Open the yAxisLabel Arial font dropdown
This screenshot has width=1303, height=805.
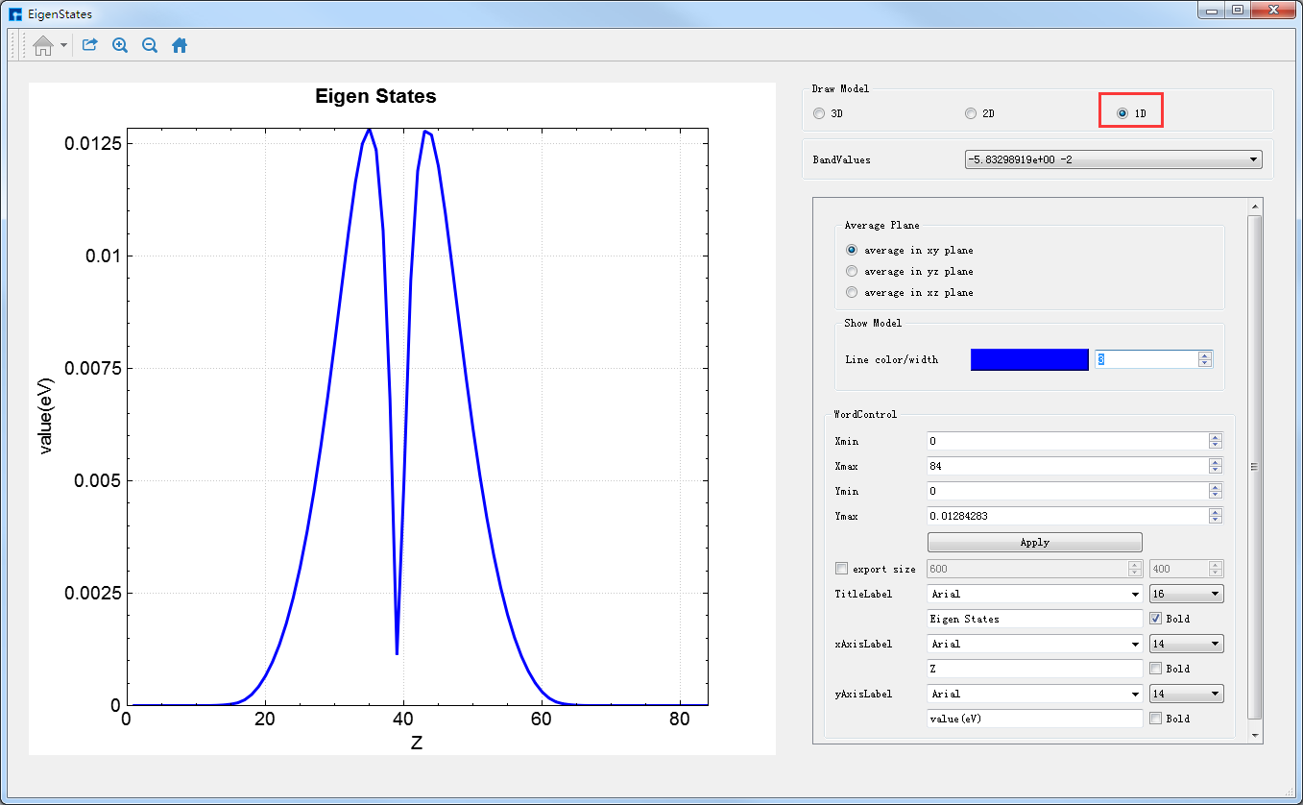(x=1034, y=694)
